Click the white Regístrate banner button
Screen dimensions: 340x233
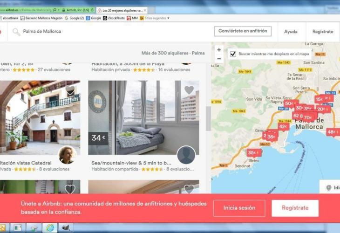point(295,208)
